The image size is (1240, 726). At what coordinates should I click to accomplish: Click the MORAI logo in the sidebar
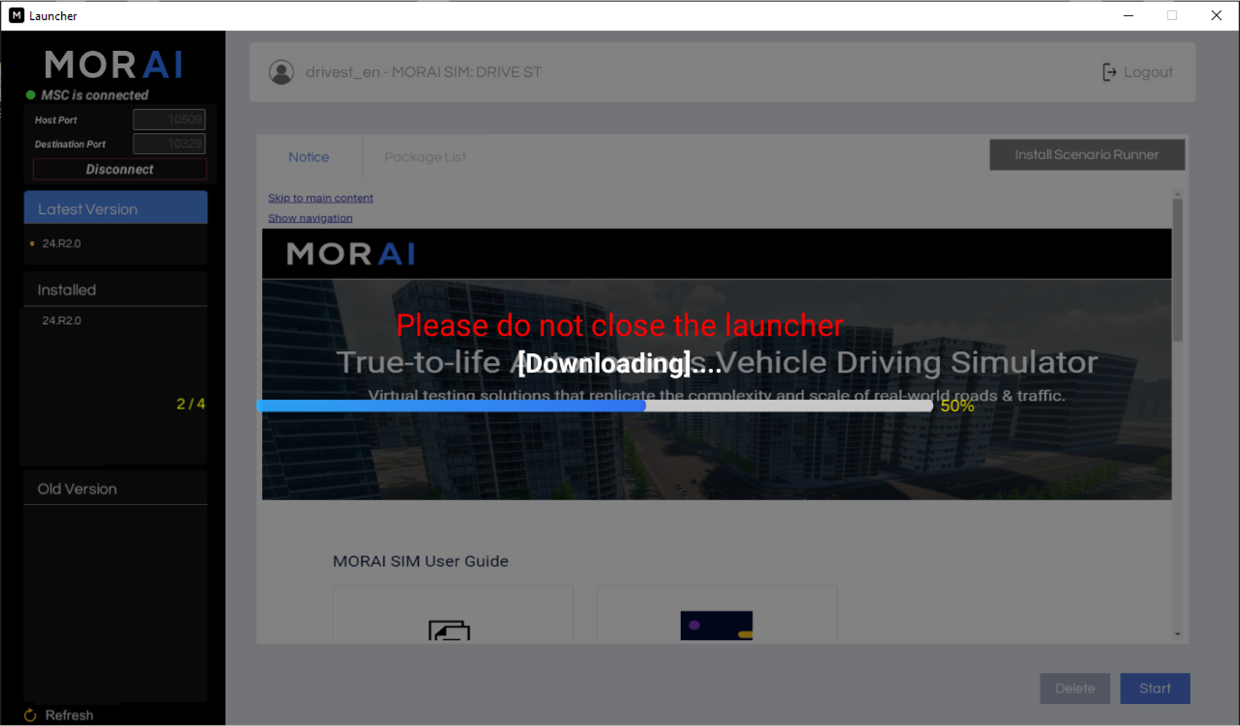(x=113, y=65)
